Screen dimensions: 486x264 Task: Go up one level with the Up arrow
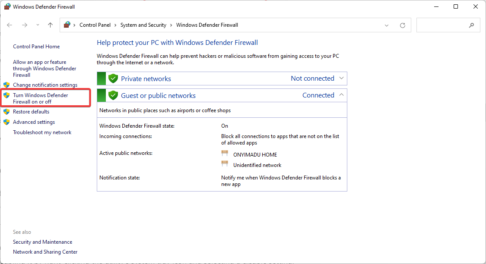point(50,25)
